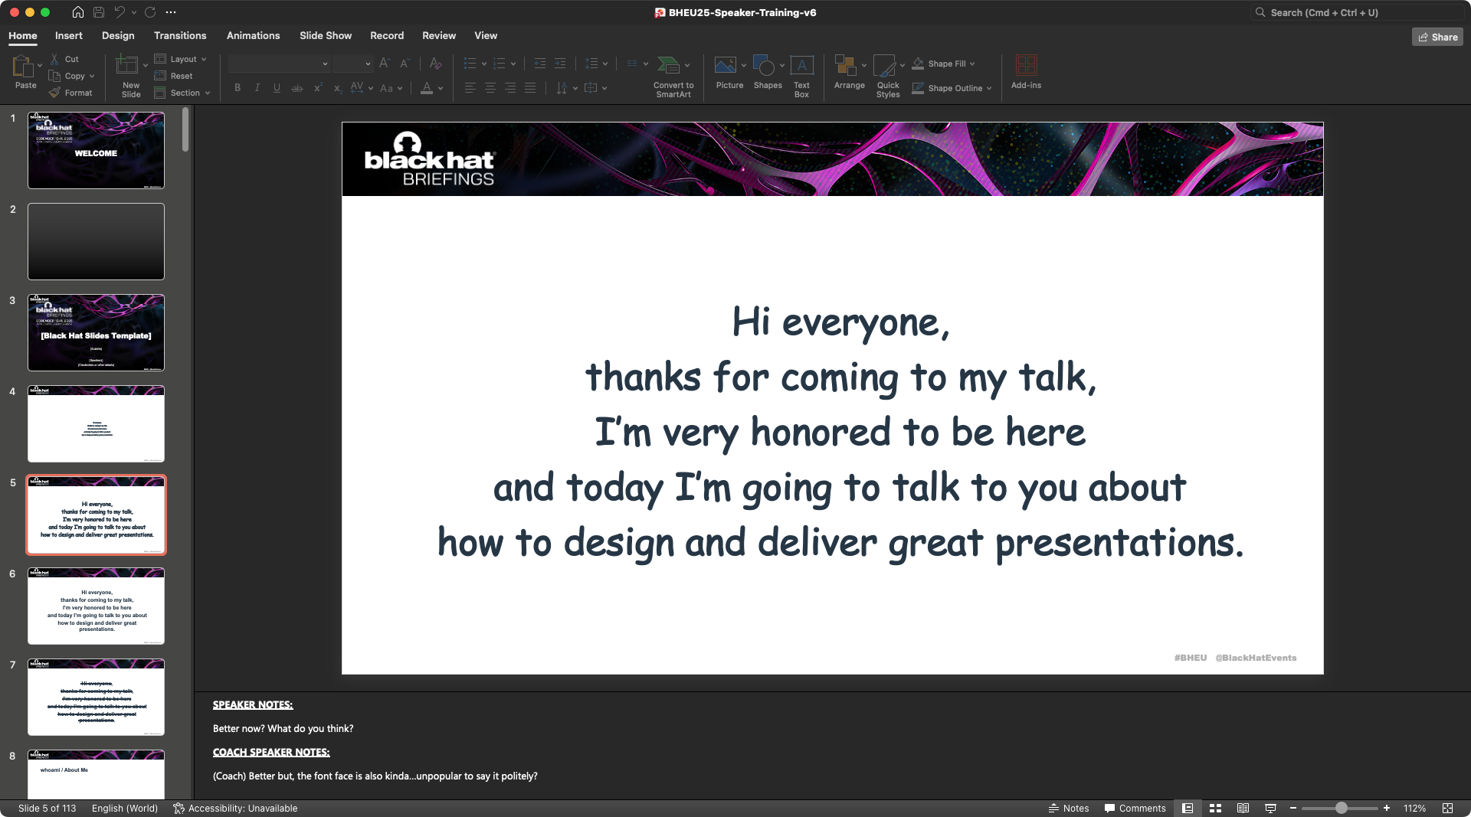1471x817 pixels.
Task: Click the Share button
Action: [1437, 37]
